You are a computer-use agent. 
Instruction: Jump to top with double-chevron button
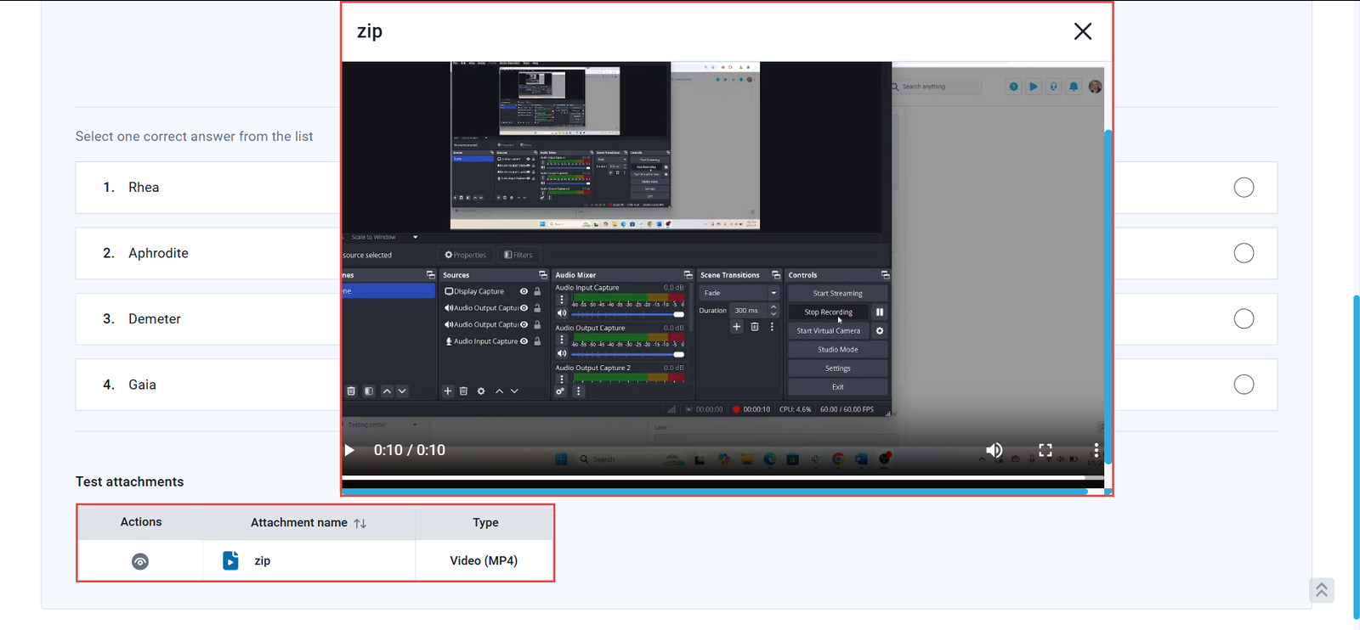point(1321,590)
